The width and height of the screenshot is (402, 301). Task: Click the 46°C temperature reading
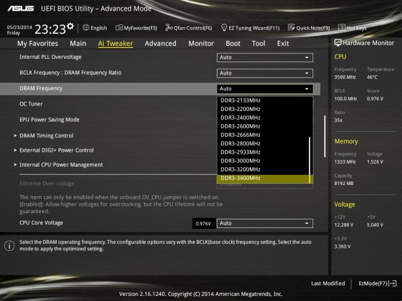372,77
